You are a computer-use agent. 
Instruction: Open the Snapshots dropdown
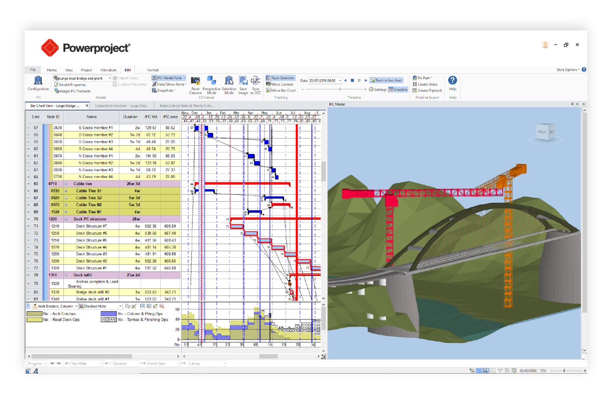(x=164, y=90)
